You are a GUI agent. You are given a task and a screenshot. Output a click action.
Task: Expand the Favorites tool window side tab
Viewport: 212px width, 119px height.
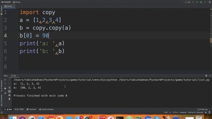(x=1, y=100)
